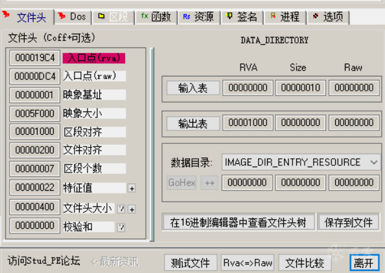
Task: Click 在16进制编辑器中查看文件头树 button
Action: [239, 222]
